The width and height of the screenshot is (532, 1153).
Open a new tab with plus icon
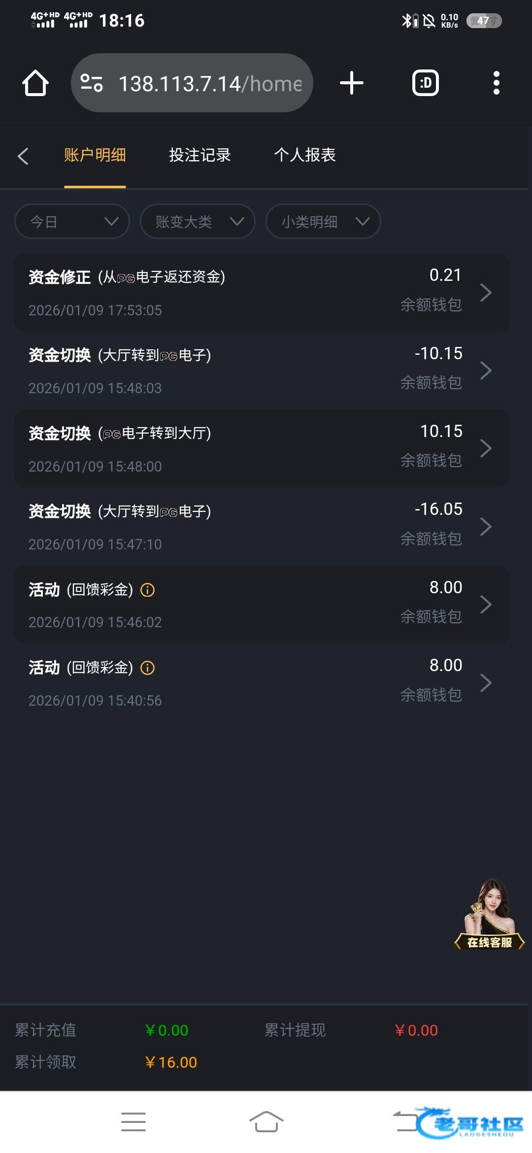[x=352, y=83]
